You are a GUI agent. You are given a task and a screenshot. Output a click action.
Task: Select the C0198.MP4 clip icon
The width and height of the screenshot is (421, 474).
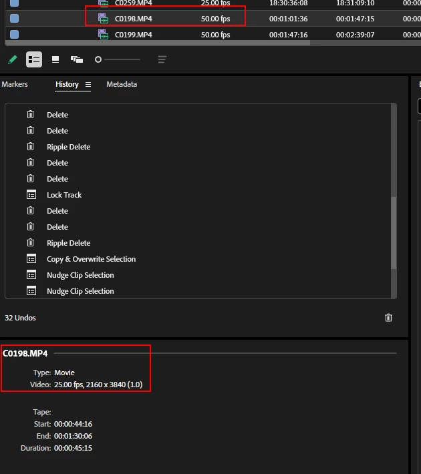pyautogui.click(x=103, y=19)
